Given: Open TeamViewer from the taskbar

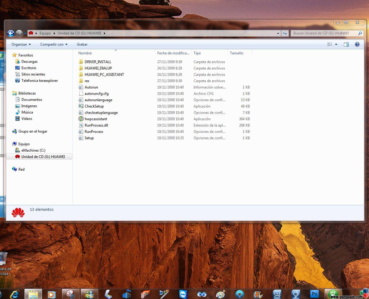Looking at the screenshot, I should coord(183,294).
